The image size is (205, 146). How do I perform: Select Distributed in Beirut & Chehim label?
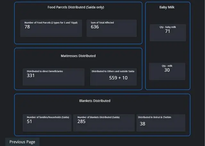154,117
